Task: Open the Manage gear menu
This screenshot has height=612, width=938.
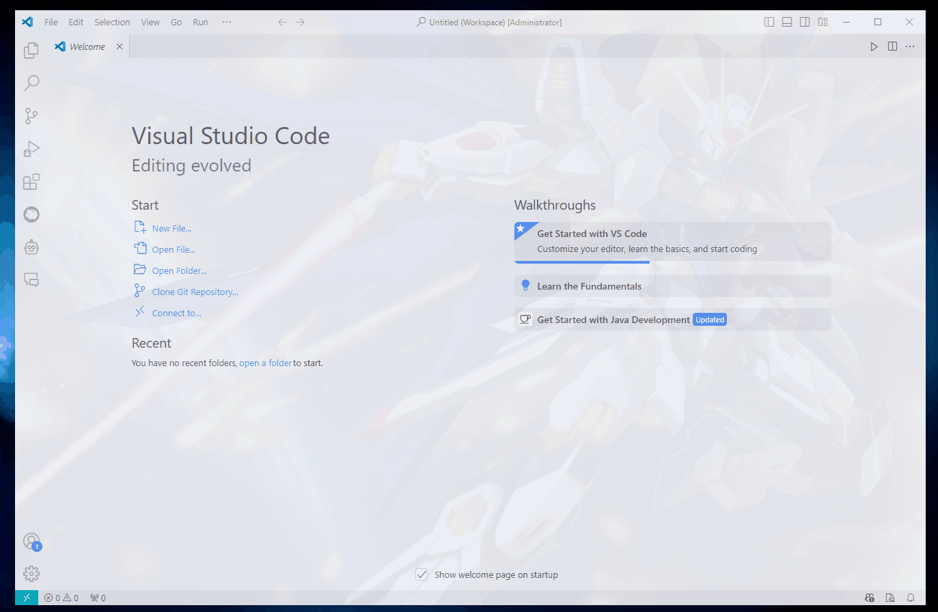Action: coord(31,574)
